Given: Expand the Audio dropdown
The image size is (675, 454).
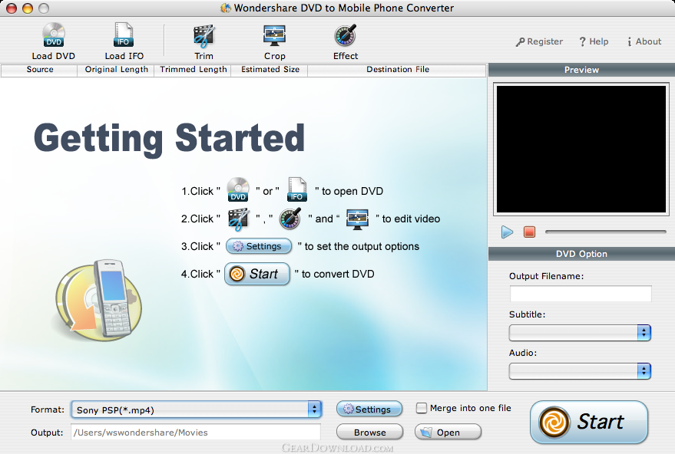Looking at the screenshot, I should click(x=580, y=371).
